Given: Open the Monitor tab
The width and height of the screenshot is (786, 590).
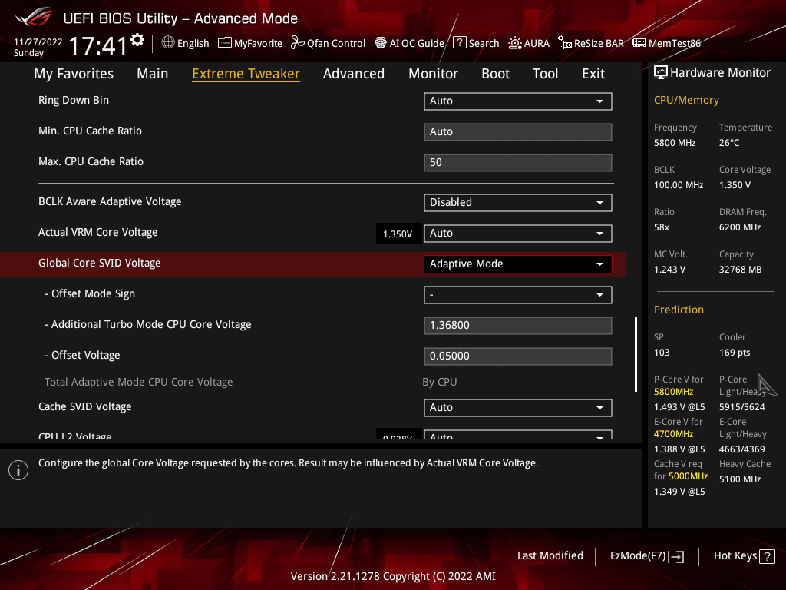Looking at the screenshot, I should pos(433,74).
